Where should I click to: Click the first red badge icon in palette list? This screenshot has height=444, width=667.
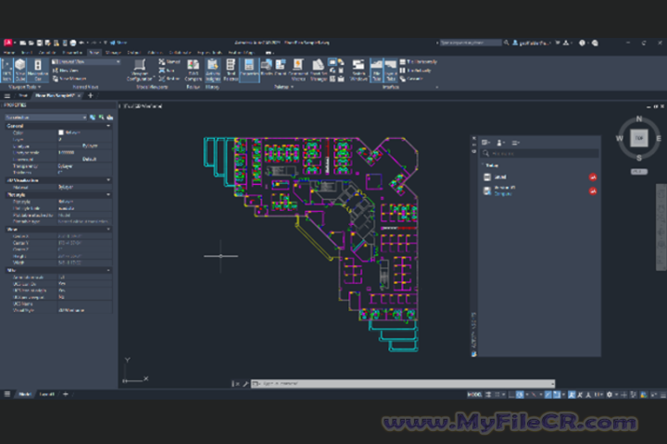click(593, 178)
